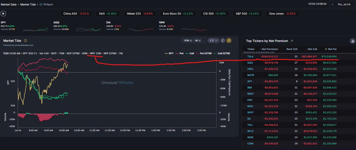
Task: Go to the previous day arrow
Action: point(332,4)
